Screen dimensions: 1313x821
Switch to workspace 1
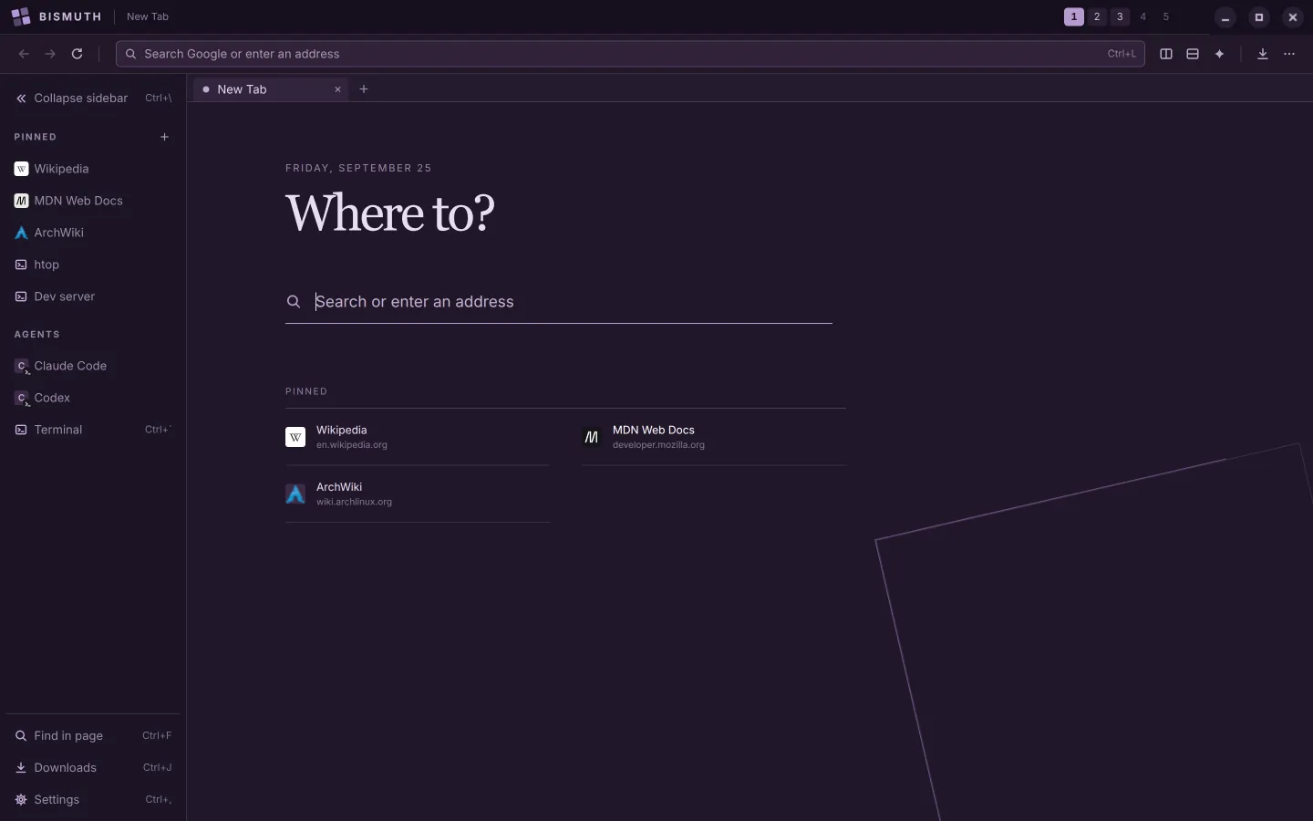[1074, 16]
